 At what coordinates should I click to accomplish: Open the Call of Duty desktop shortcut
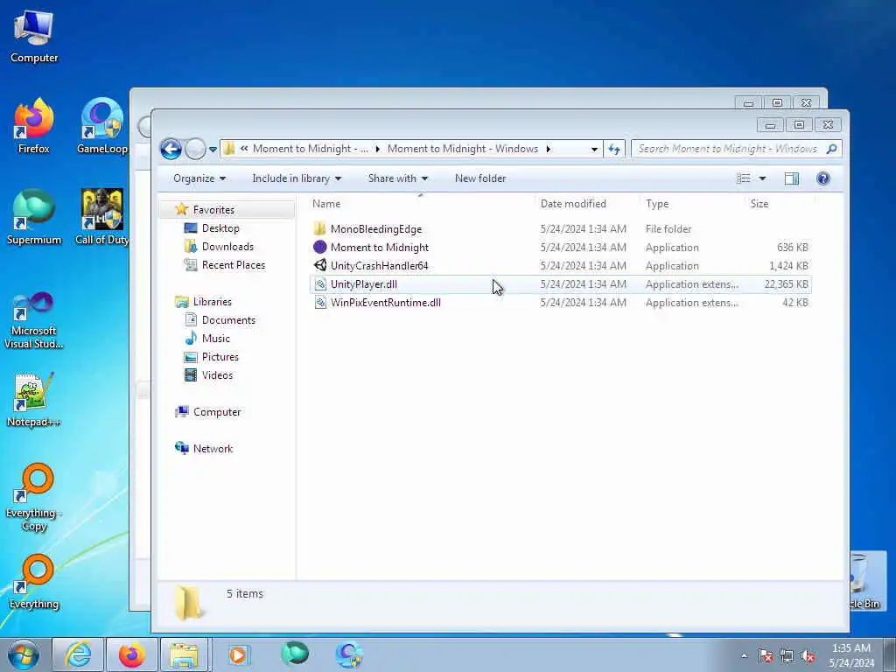pyautogui.click(x=102, y=217)
